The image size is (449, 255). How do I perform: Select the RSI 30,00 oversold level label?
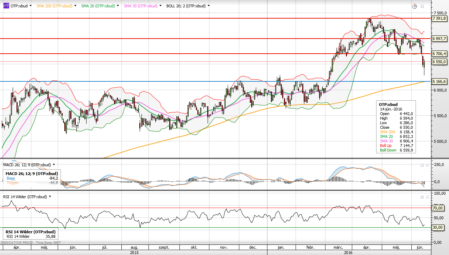[437, 228]
